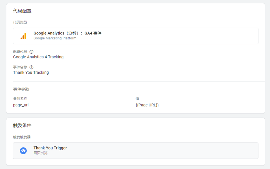Click the 参数名称 column header
This screenshot has width=270, height=169.
20,99
